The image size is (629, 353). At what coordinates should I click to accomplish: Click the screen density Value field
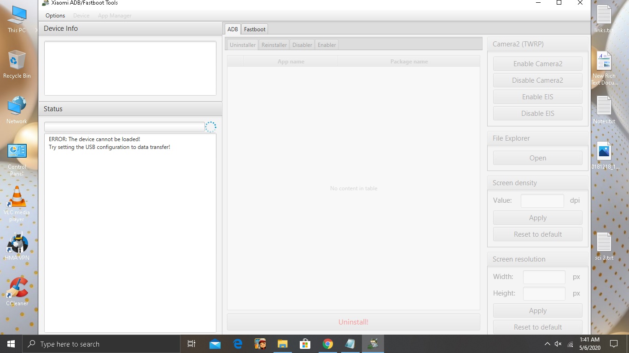point(542,200)
